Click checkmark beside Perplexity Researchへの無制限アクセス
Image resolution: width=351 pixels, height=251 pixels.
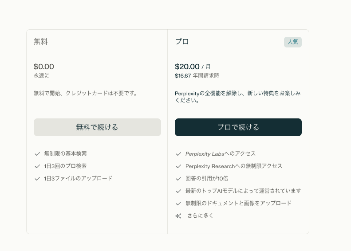coord(178,166)
